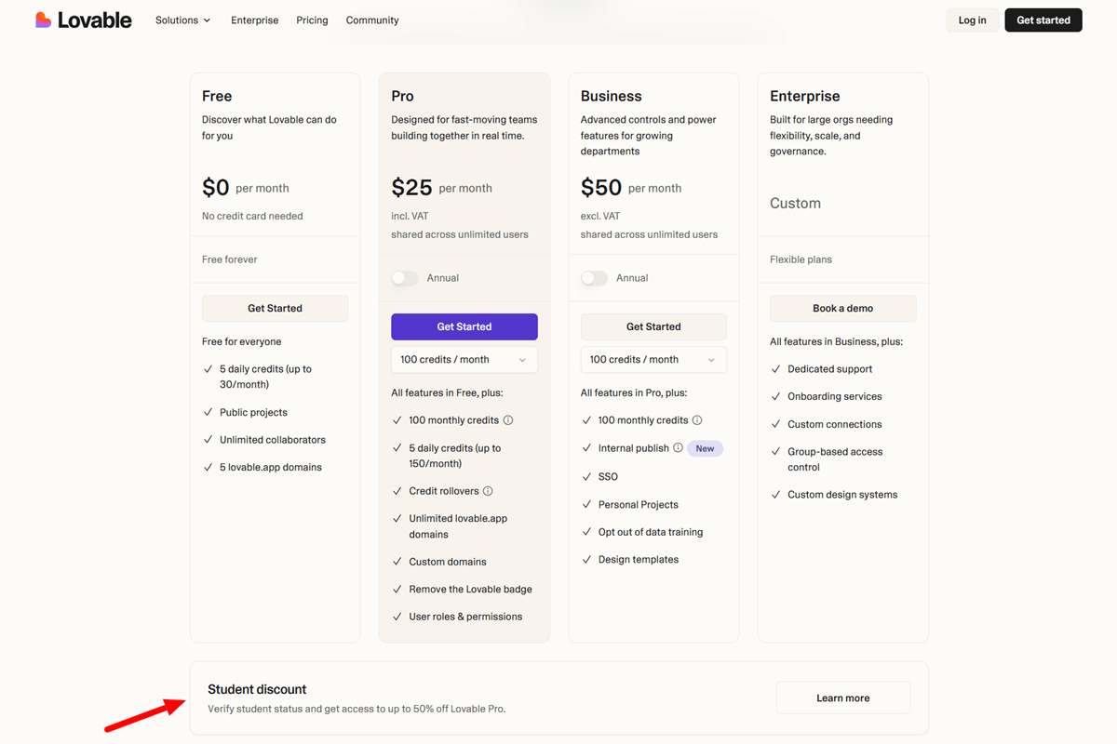Click the Lovable heart logo icon
This screenshot has width=1117, height=744.
[x=44, y=20]
